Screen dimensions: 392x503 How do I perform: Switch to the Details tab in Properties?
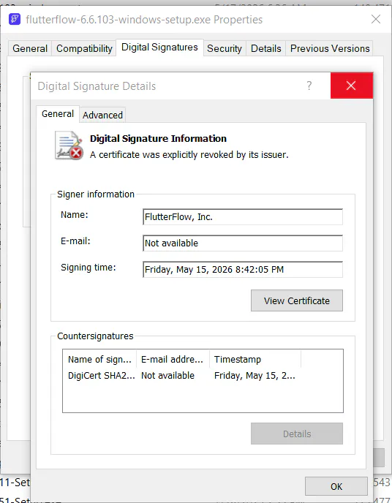click(265, 48)
